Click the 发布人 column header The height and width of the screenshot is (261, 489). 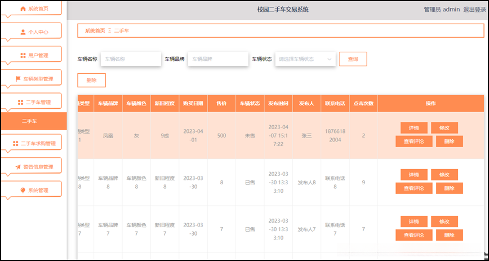pyautogui.click(x=306, y=103)
